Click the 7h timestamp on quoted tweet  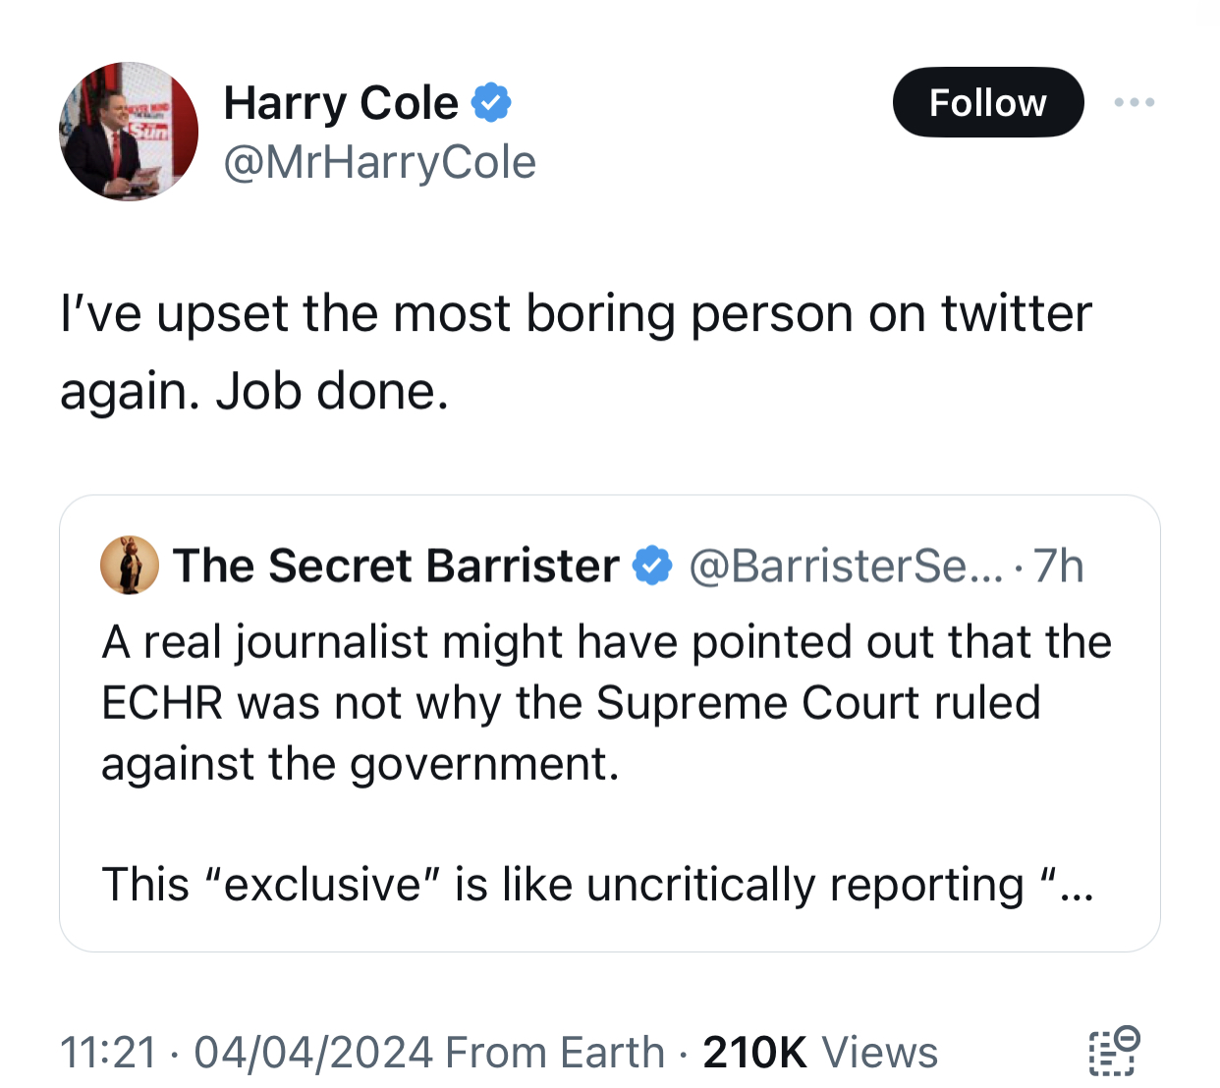1059,567
